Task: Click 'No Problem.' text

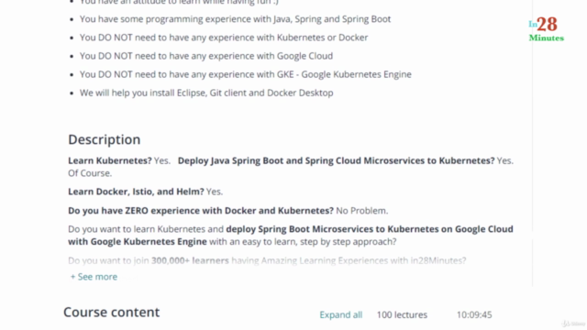Action: click(362, 211)
